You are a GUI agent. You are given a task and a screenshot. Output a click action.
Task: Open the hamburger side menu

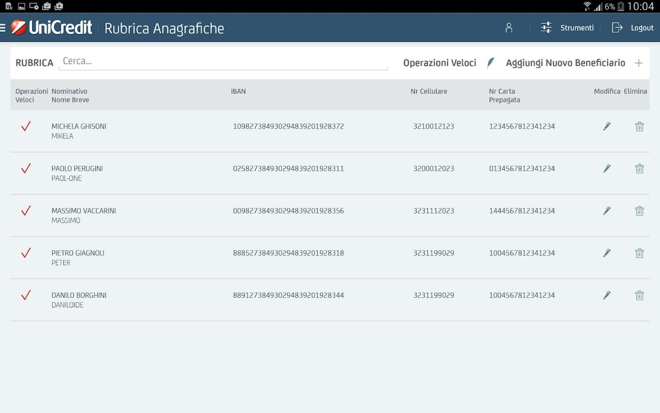pos(2,28)
